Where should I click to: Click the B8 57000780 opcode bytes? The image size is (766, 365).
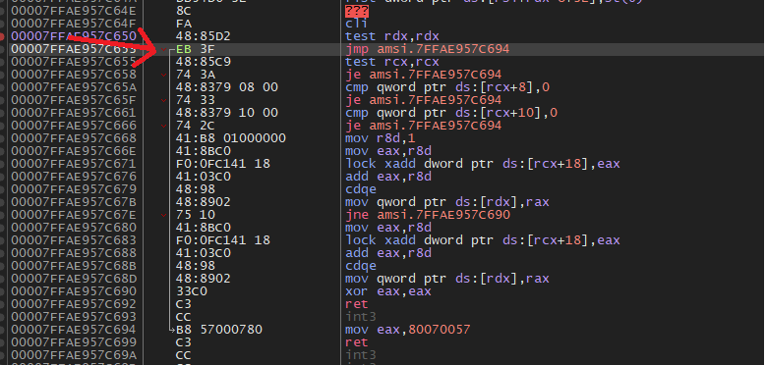coord(219,330)
